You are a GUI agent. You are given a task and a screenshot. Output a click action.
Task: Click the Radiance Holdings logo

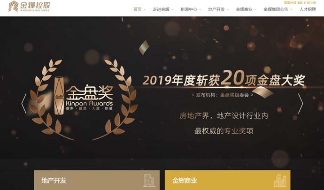pos(29,6)
